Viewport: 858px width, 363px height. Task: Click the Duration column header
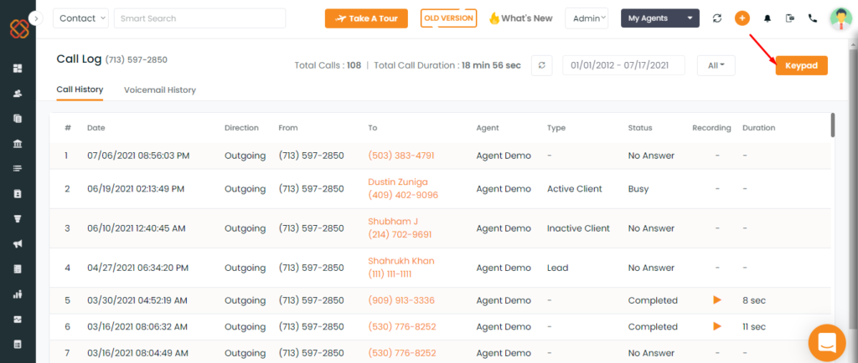(x=758, y=128)
